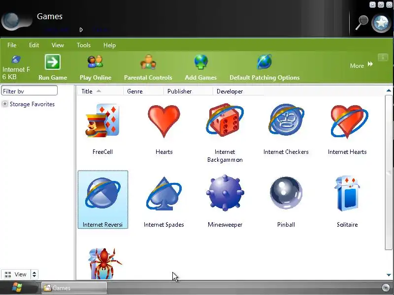The width and height of the screenshot is (394, 295).
Task: Click the vertical scrollbar thumb
Action: [389, 172]
